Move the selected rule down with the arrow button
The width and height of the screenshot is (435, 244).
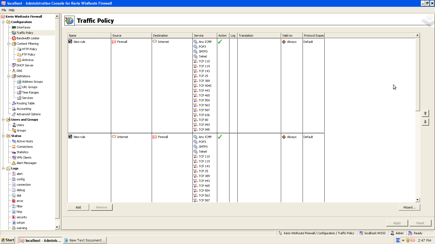tap(425, 122)
